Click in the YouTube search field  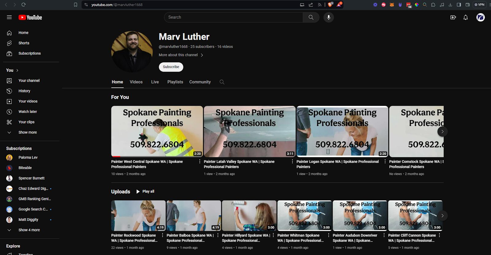click(234, 17)
